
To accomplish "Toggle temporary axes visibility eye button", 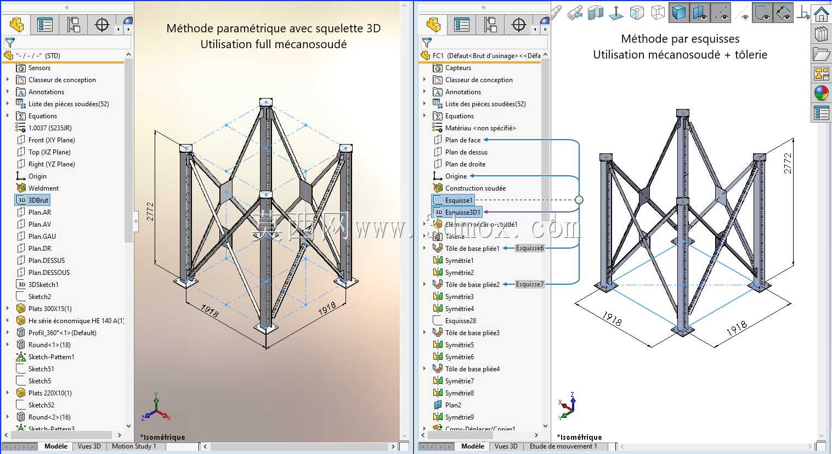I will pyautogui.click(x=742, y=13).
